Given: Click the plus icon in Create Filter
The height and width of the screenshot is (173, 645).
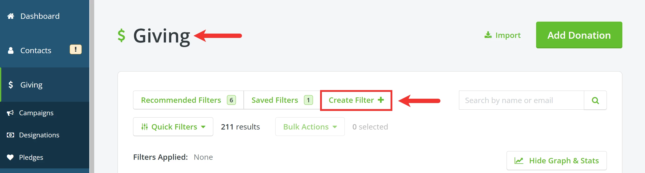Looking at the screenshot, I should click(x=381, y=100).
